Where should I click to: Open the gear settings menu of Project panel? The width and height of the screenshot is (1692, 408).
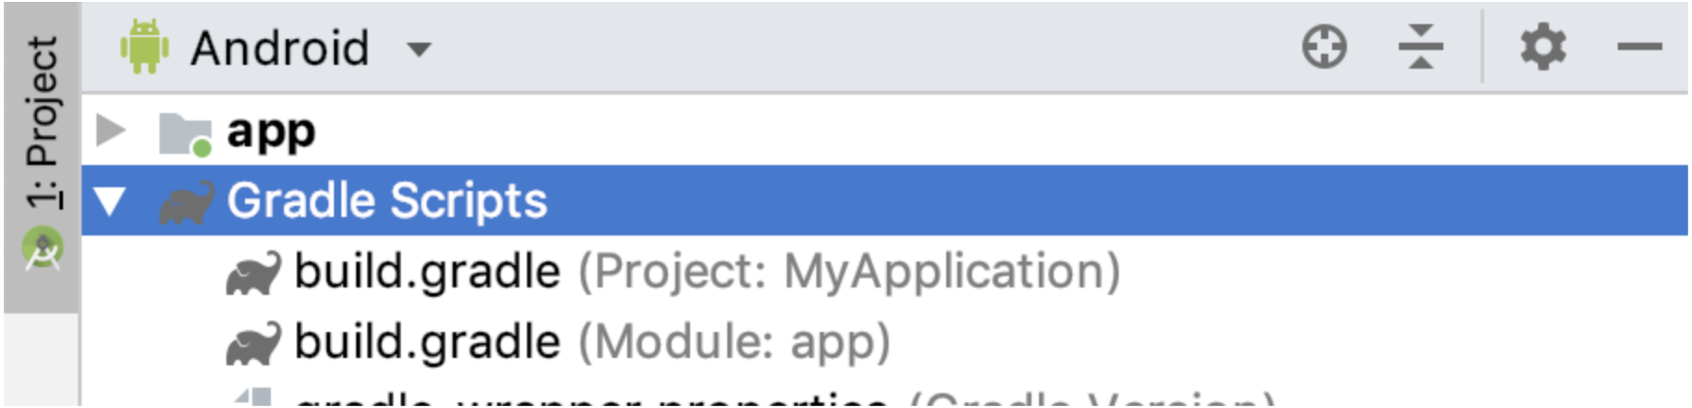[1543, 46]
